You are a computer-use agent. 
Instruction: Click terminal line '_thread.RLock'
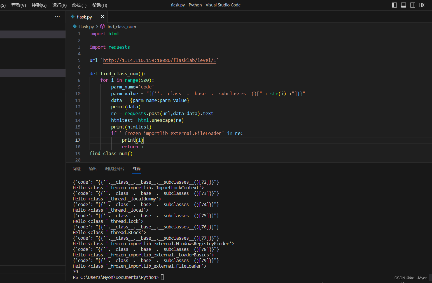point(109,232)
